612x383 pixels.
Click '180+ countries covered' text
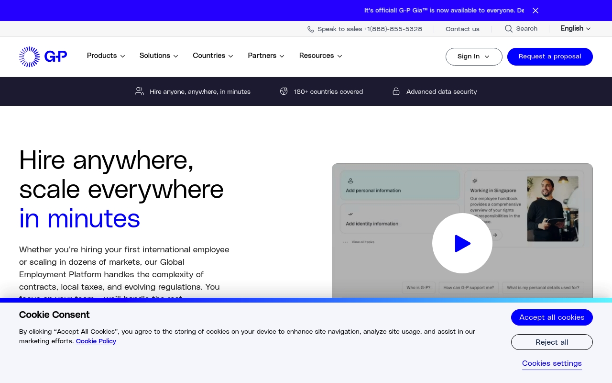click(328, 91)
